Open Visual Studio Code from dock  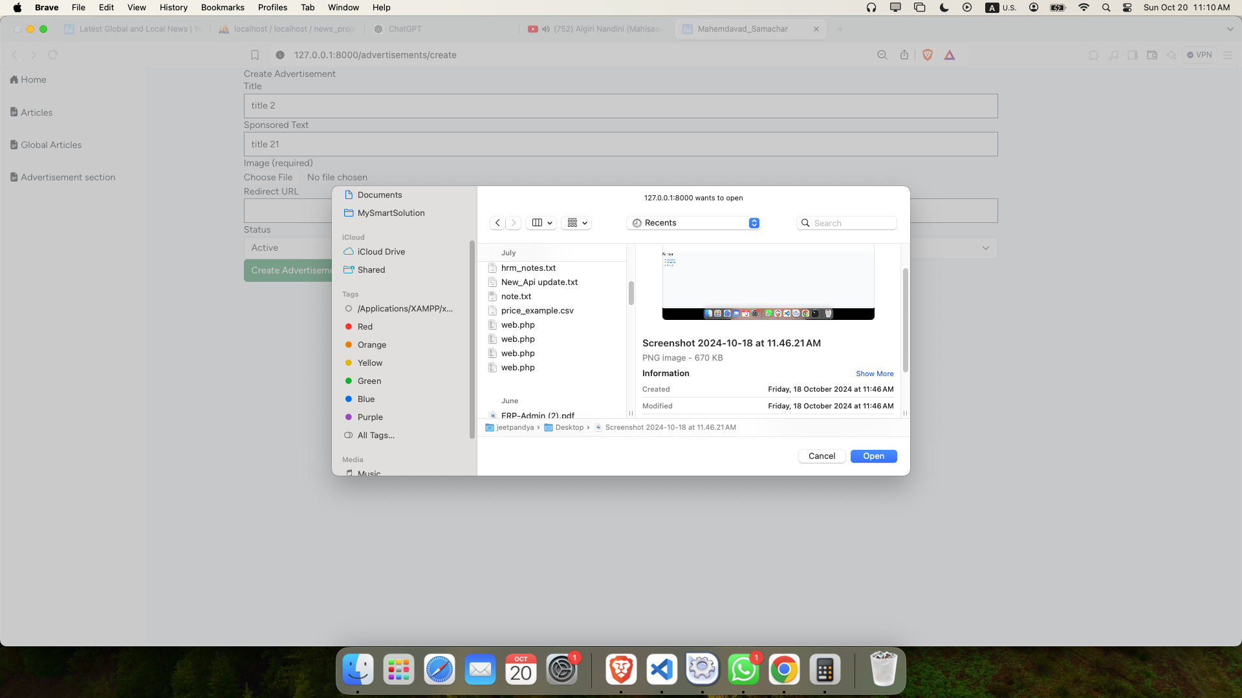tap(661, 670)
